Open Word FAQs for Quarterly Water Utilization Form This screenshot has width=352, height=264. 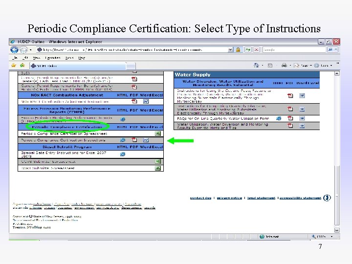coord(302,118)
